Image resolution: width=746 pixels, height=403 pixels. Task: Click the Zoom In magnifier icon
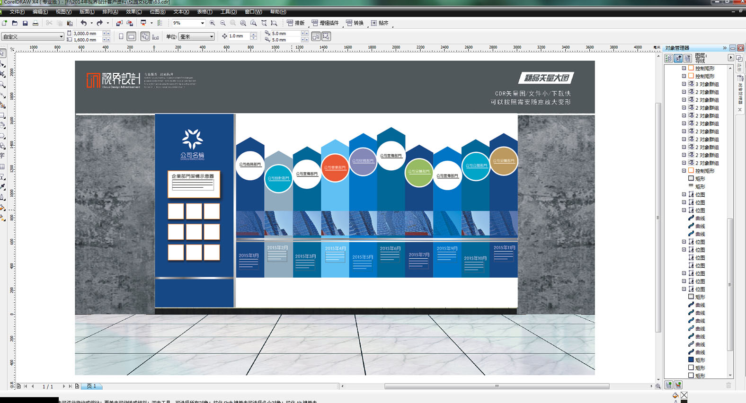pos(212,23)
